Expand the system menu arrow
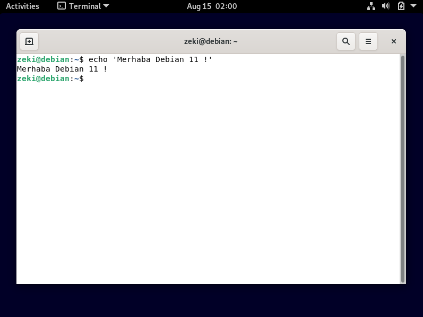This screenshot has height=317, width=423. coord(414,6)
